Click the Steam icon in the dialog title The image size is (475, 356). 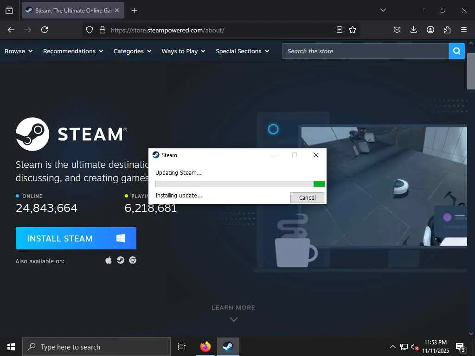click(x=156, y=155)
